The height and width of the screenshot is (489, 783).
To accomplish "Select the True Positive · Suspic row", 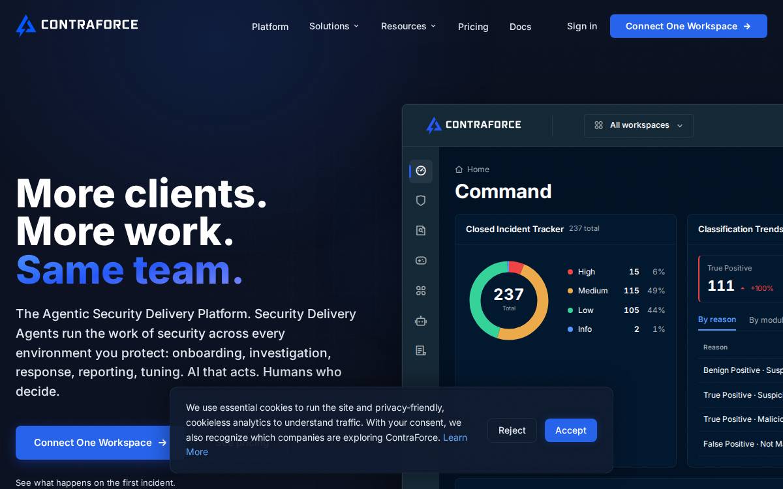I will [741, 395].
